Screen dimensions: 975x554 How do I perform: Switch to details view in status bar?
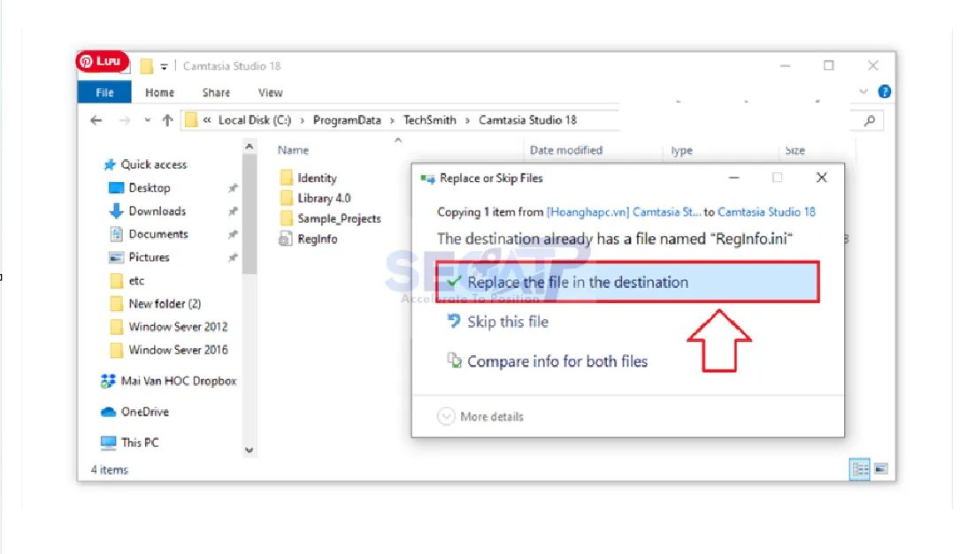click(858, 469)
